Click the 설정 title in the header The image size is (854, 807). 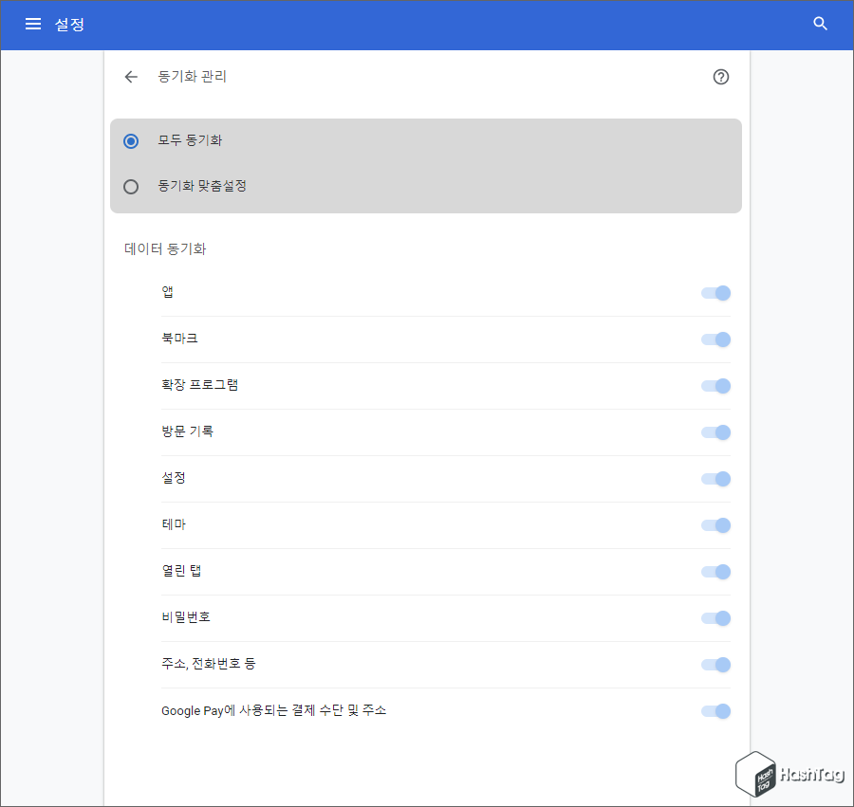tap(69, 25)
